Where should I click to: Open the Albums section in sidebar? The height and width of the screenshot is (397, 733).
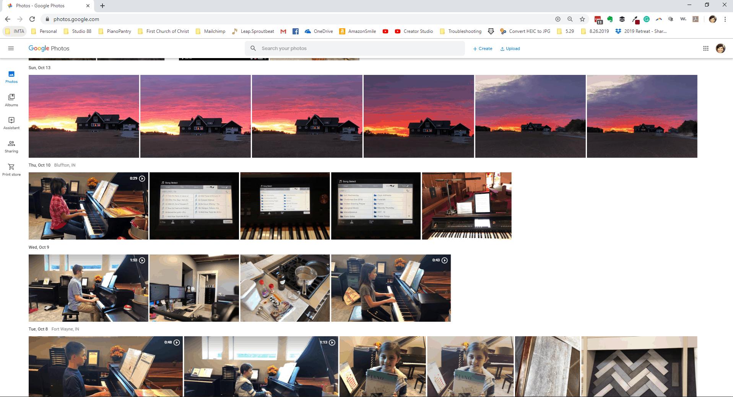(x=11, y=100)
